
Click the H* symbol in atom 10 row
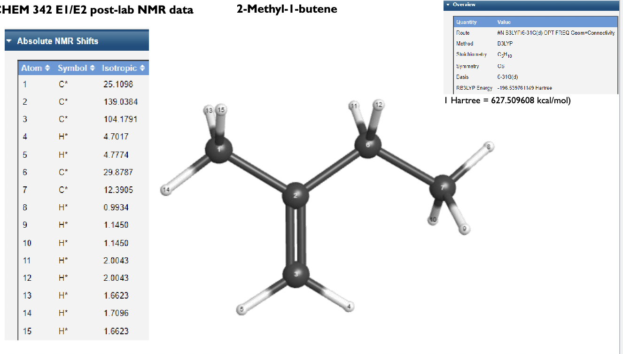tap(63, 243)
